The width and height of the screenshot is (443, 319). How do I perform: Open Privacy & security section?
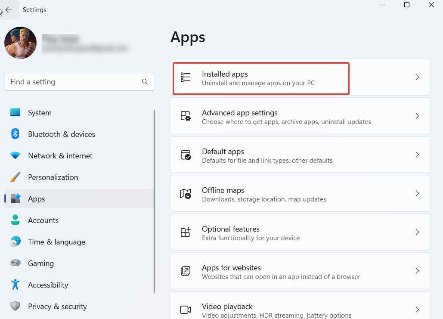pyautogui.click(x=57, y=306)
